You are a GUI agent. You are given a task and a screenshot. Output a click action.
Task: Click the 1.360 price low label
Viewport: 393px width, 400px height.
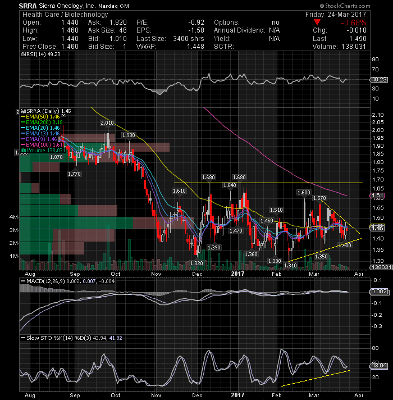(x=251, y=254)
